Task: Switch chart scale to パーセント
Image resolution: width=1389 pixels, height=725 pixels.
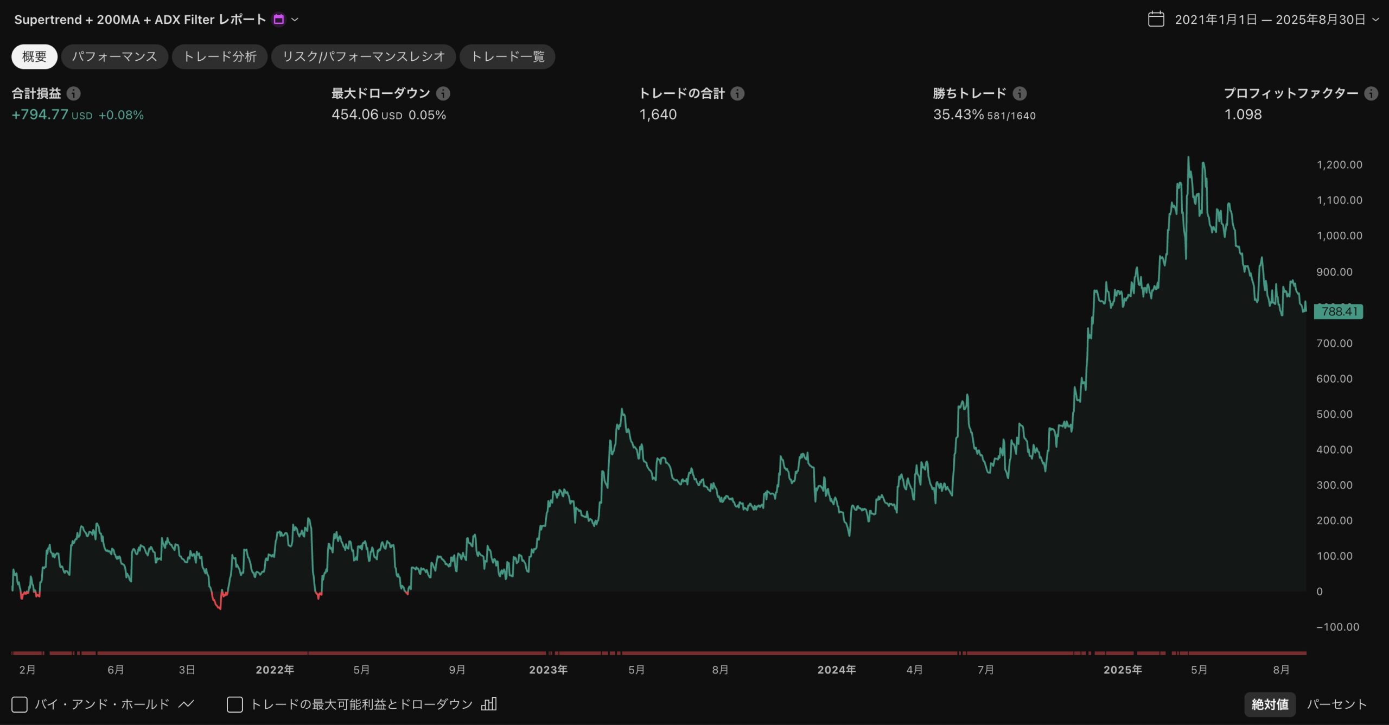Action: point(1336,704)
